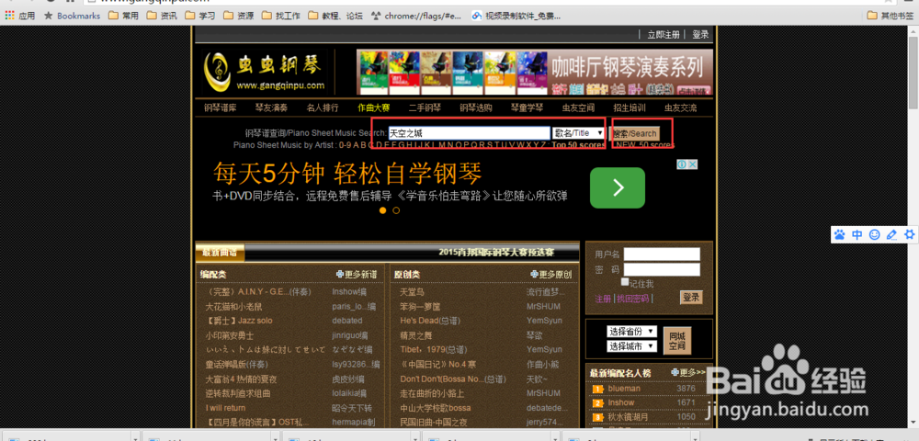Image resolution: width=919 pixels, height=441 pixels.
Task: Click the piano sheet search input field
Action: [x=469, y=133]
